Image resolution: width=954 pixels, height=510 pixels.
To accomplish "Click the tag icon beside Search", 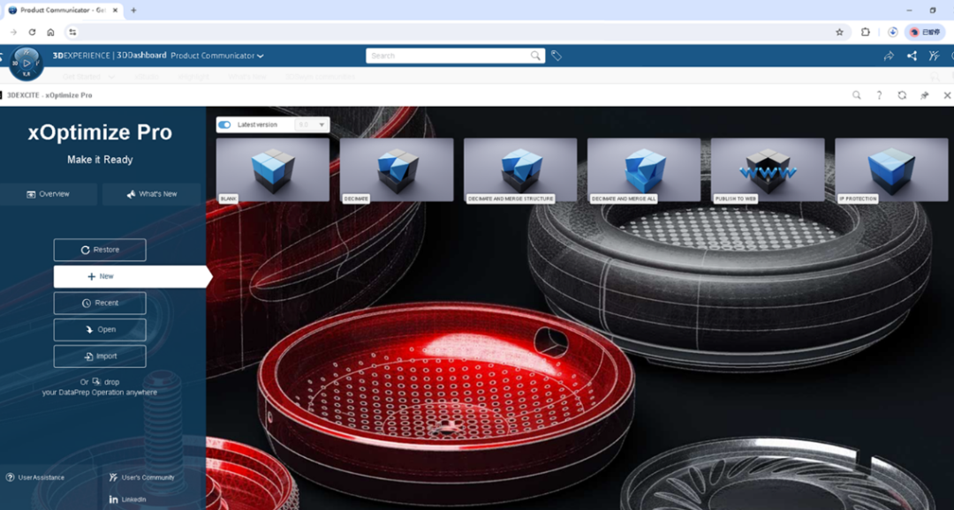I will tap(556, 56).
